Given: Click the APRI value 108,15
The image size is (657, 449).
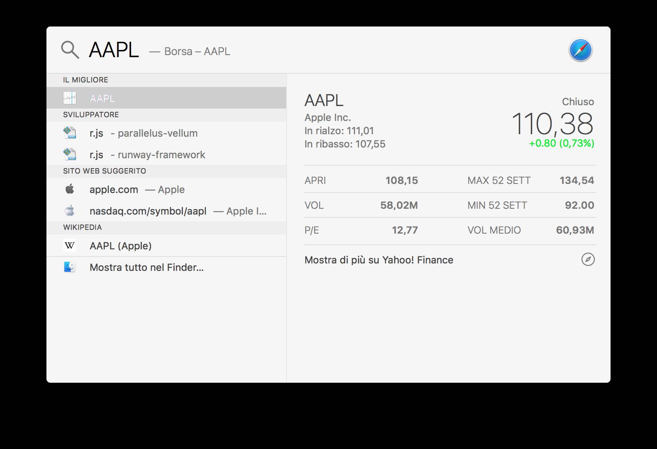Looking at the screenshot, I should pos(401,180).
